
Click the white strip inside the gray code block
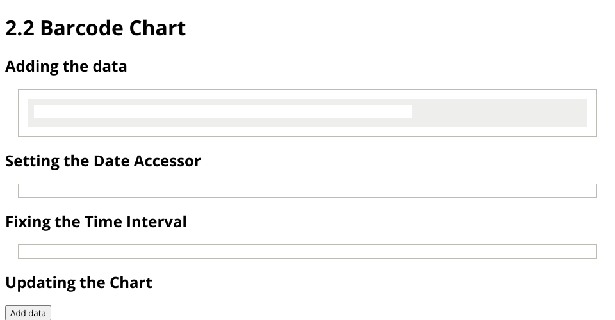coord(222,112)
